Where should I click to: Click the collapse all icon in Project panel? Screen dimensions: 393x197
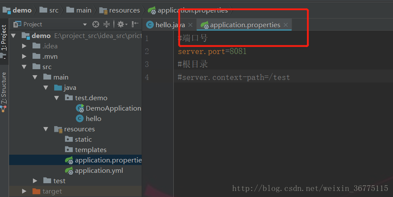(x=107, y=24)
